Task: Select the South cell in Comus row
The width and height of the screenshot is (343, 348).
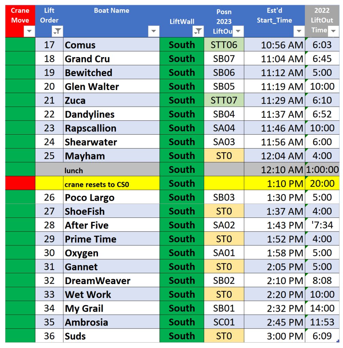Action: point(182,45)
